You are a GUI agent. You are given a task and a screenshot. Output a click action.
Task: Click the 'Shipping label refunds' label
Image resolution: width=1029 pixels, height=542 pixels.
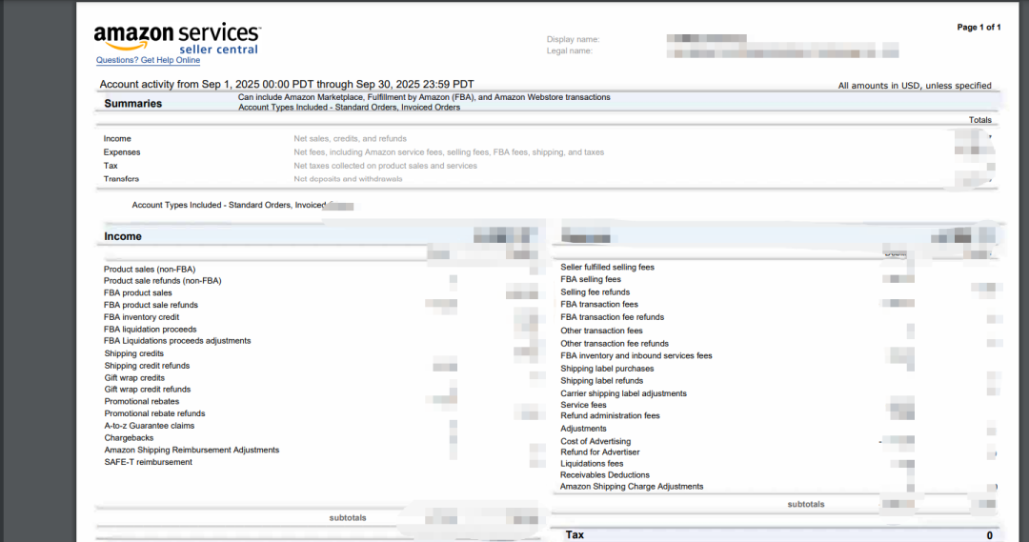click(x=602, y=381)
